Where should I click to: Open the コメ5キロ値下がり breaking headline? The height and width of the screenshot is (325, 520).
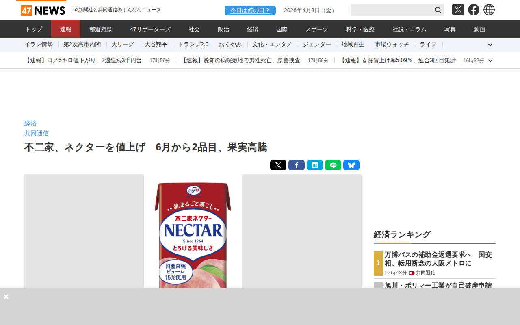(83, 61)
